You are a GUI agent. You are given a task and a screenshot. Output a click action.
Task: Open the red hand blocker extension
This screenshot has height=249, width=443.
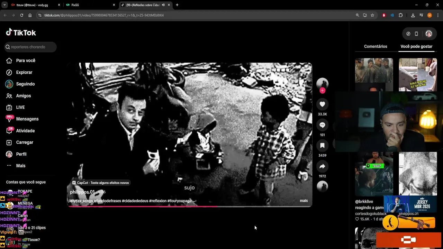click(x=384, y=15)
